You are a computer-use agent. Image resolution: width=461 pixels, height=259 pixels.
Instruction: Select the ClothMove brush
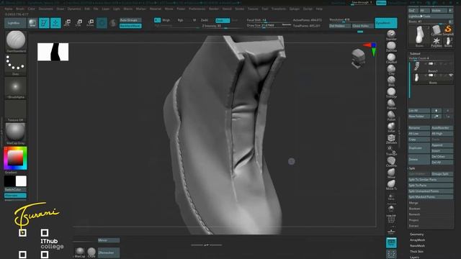pyautogui.click(x=391, y=161)
